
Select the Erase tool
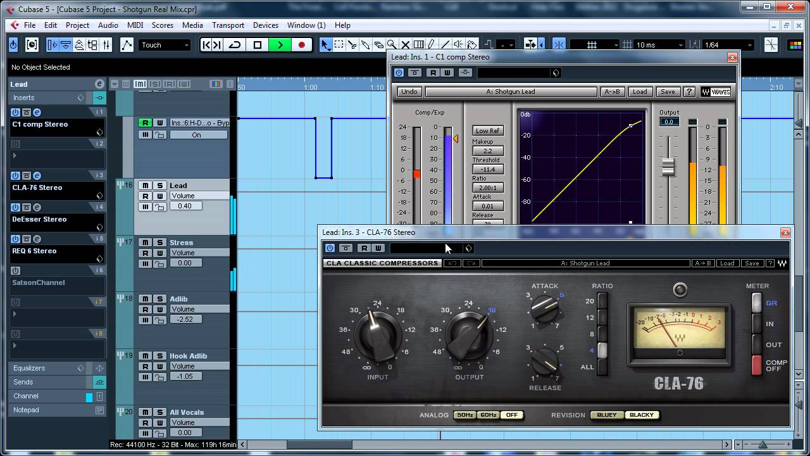[378, 45]
